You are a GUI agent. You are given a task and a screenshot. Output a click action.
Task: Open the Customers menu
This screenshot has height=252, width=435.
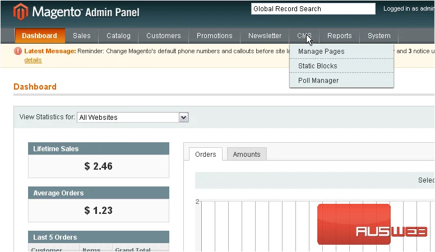point(163,35)
